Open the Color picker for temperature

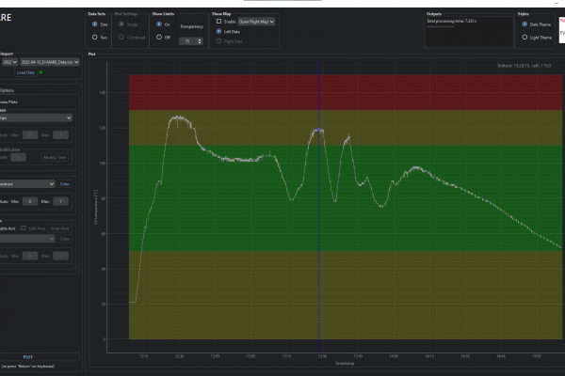click(65, 184)
